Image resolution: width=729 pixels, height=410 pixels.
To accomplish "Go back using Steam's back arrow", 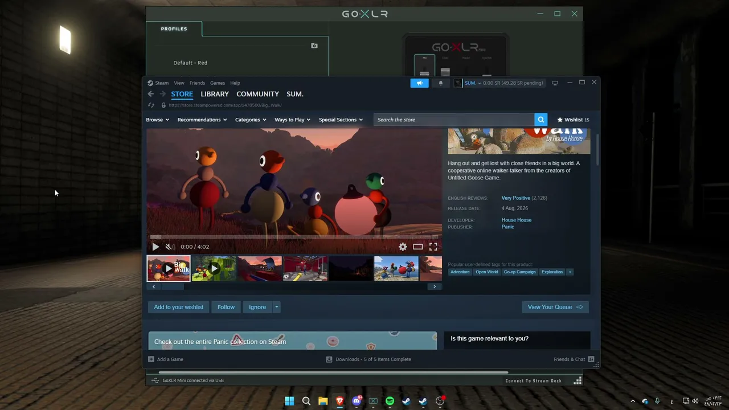I will (150, 94).
